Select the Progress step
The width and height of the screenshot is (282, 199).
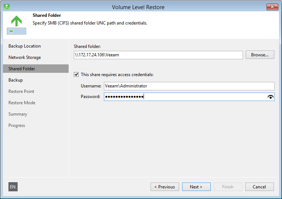[17, 125]
